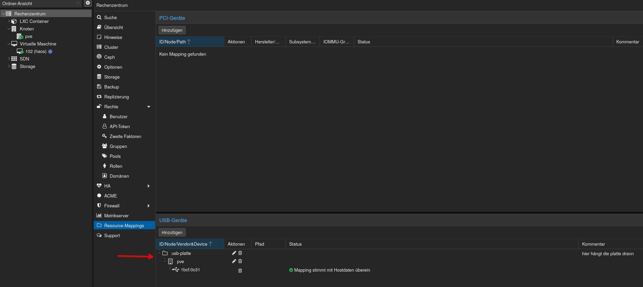The image size is (643, 287).
Task: Open the Ceph menu entry
Action: (124, 57)
